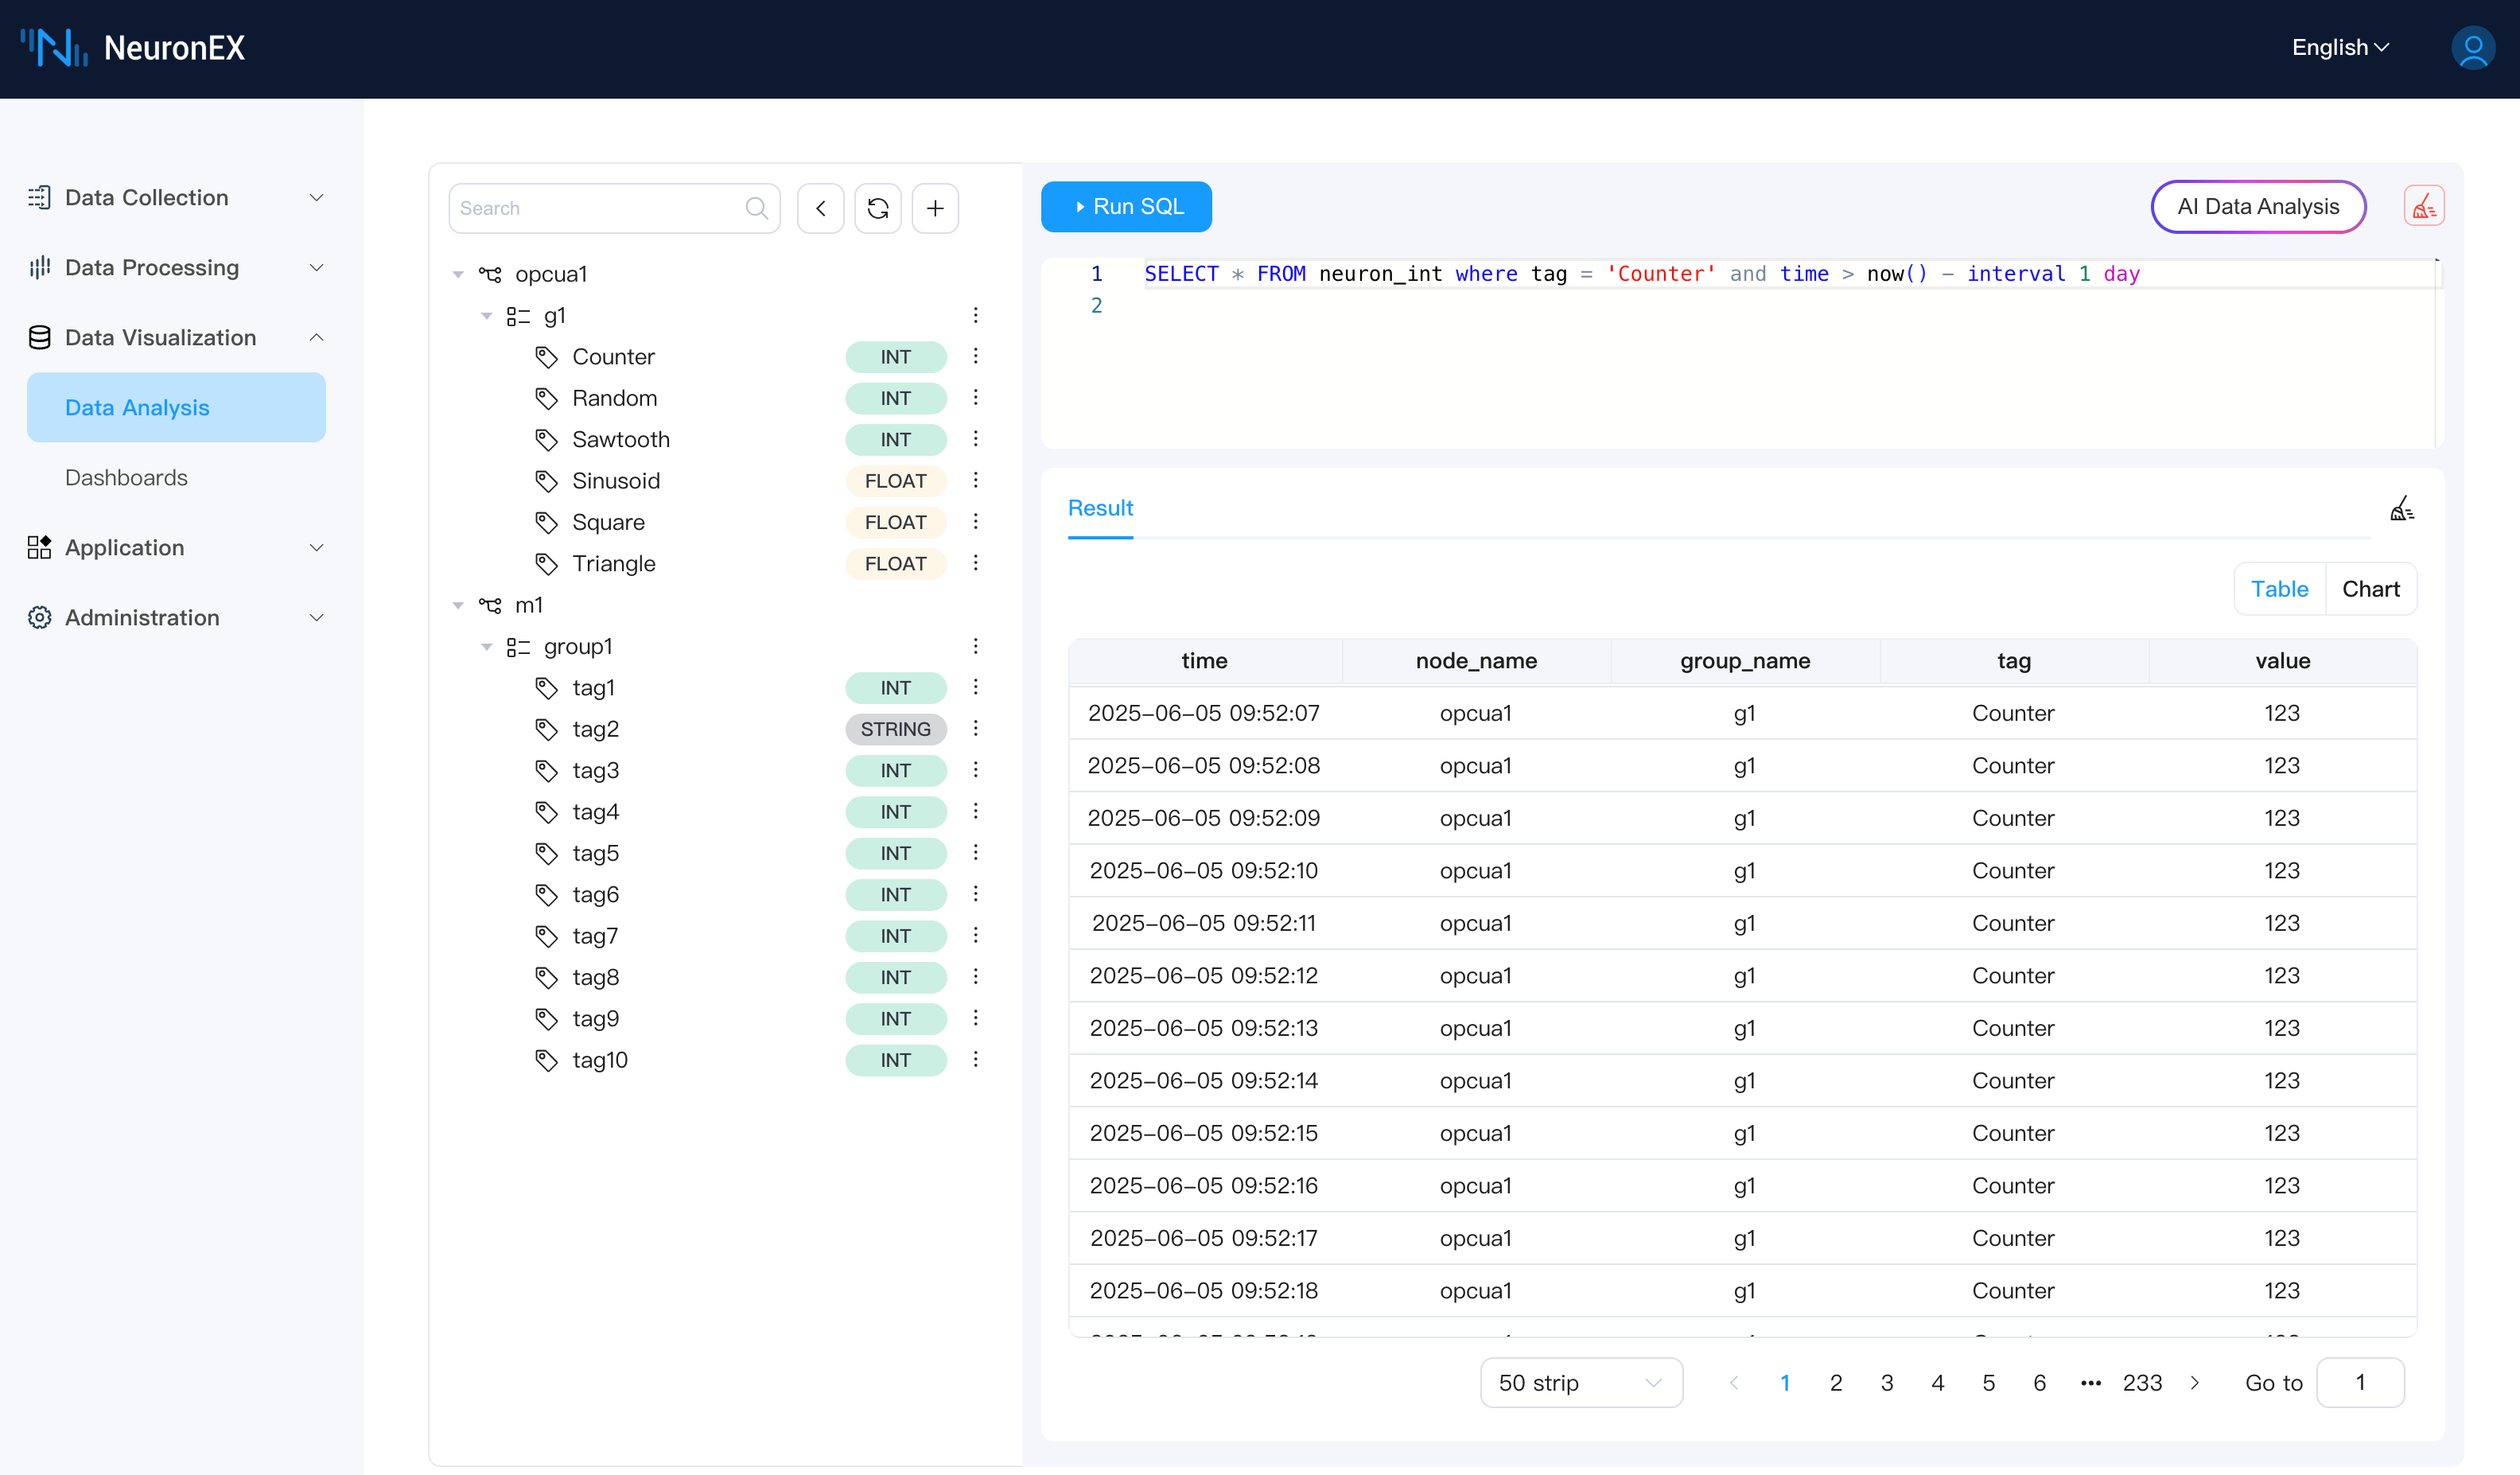
Task: Open the English language dropdown
Action: (2339, 47)
